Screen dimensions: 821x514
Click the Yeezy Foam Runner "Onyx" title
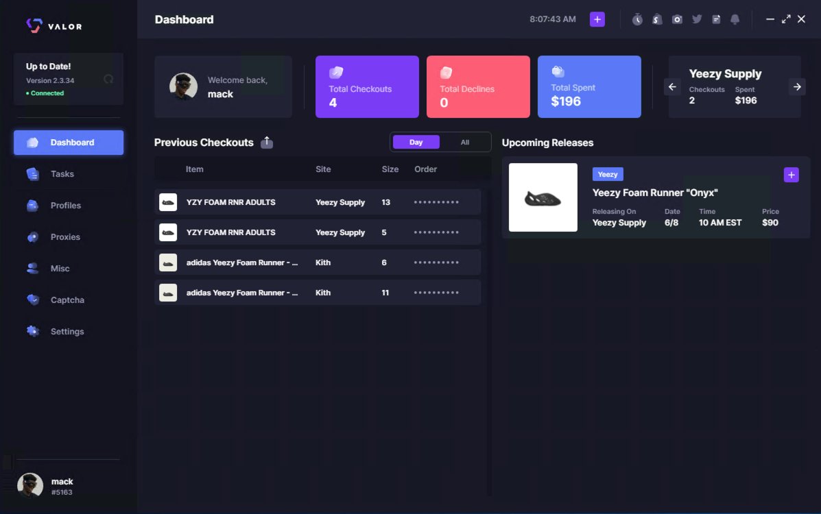click(655, 193)
